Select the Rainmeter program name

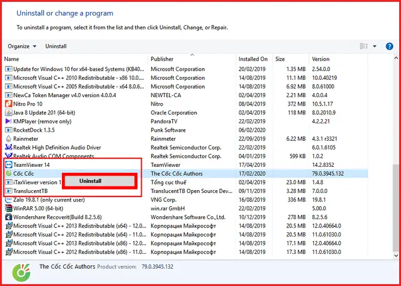point(26,139)
